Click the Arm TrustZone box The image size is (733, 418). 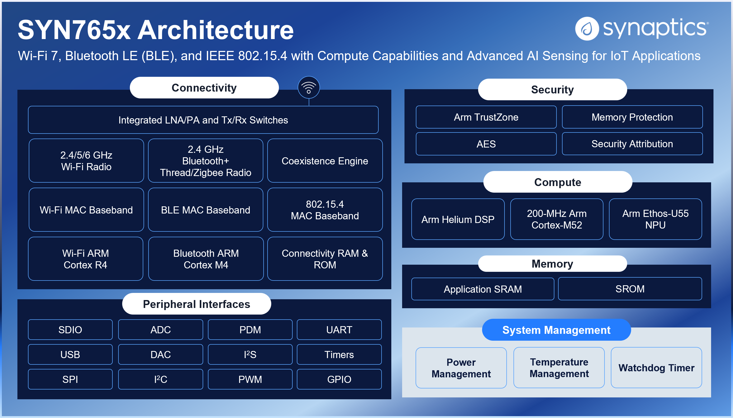(486, 117)
